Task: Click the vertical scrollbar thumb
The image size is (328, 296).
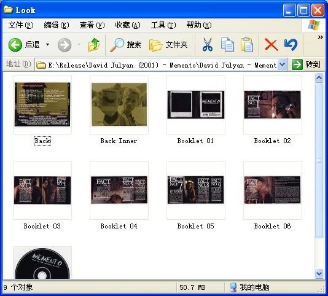Action: click(319, 160)
